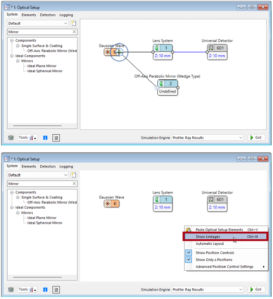Viewport: 273px width, 299px height.
Task: Click the new catalog icon beside Default in top window
Action: click(74, 23)
